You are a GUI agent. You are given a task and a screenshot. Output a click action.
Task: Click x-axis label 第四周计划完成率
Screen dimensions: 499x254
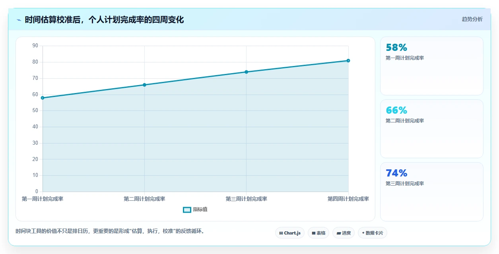click(x=348, y=199)
